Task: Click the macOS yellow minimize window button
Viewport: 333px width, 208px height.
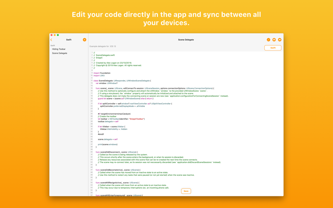Action: (x=55, y=35)
